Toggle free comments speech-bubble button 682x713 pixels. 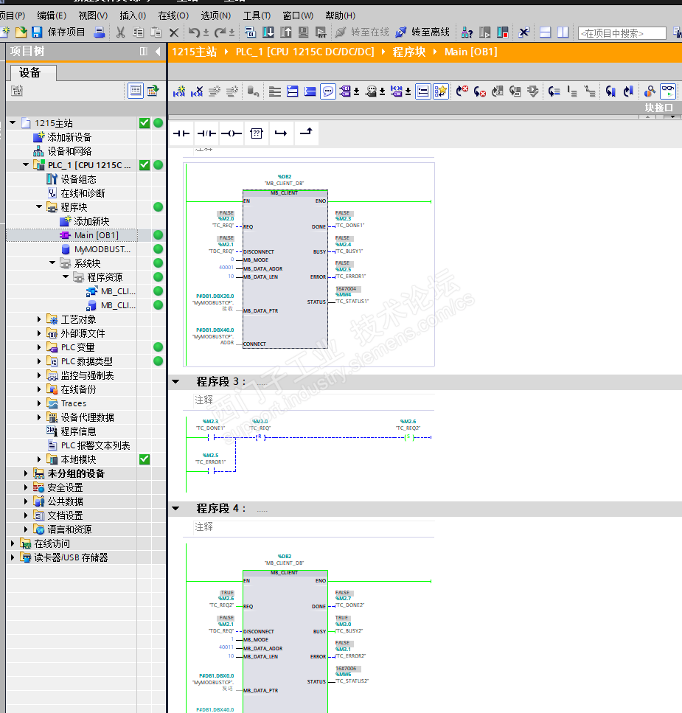[x=328, y=91]
